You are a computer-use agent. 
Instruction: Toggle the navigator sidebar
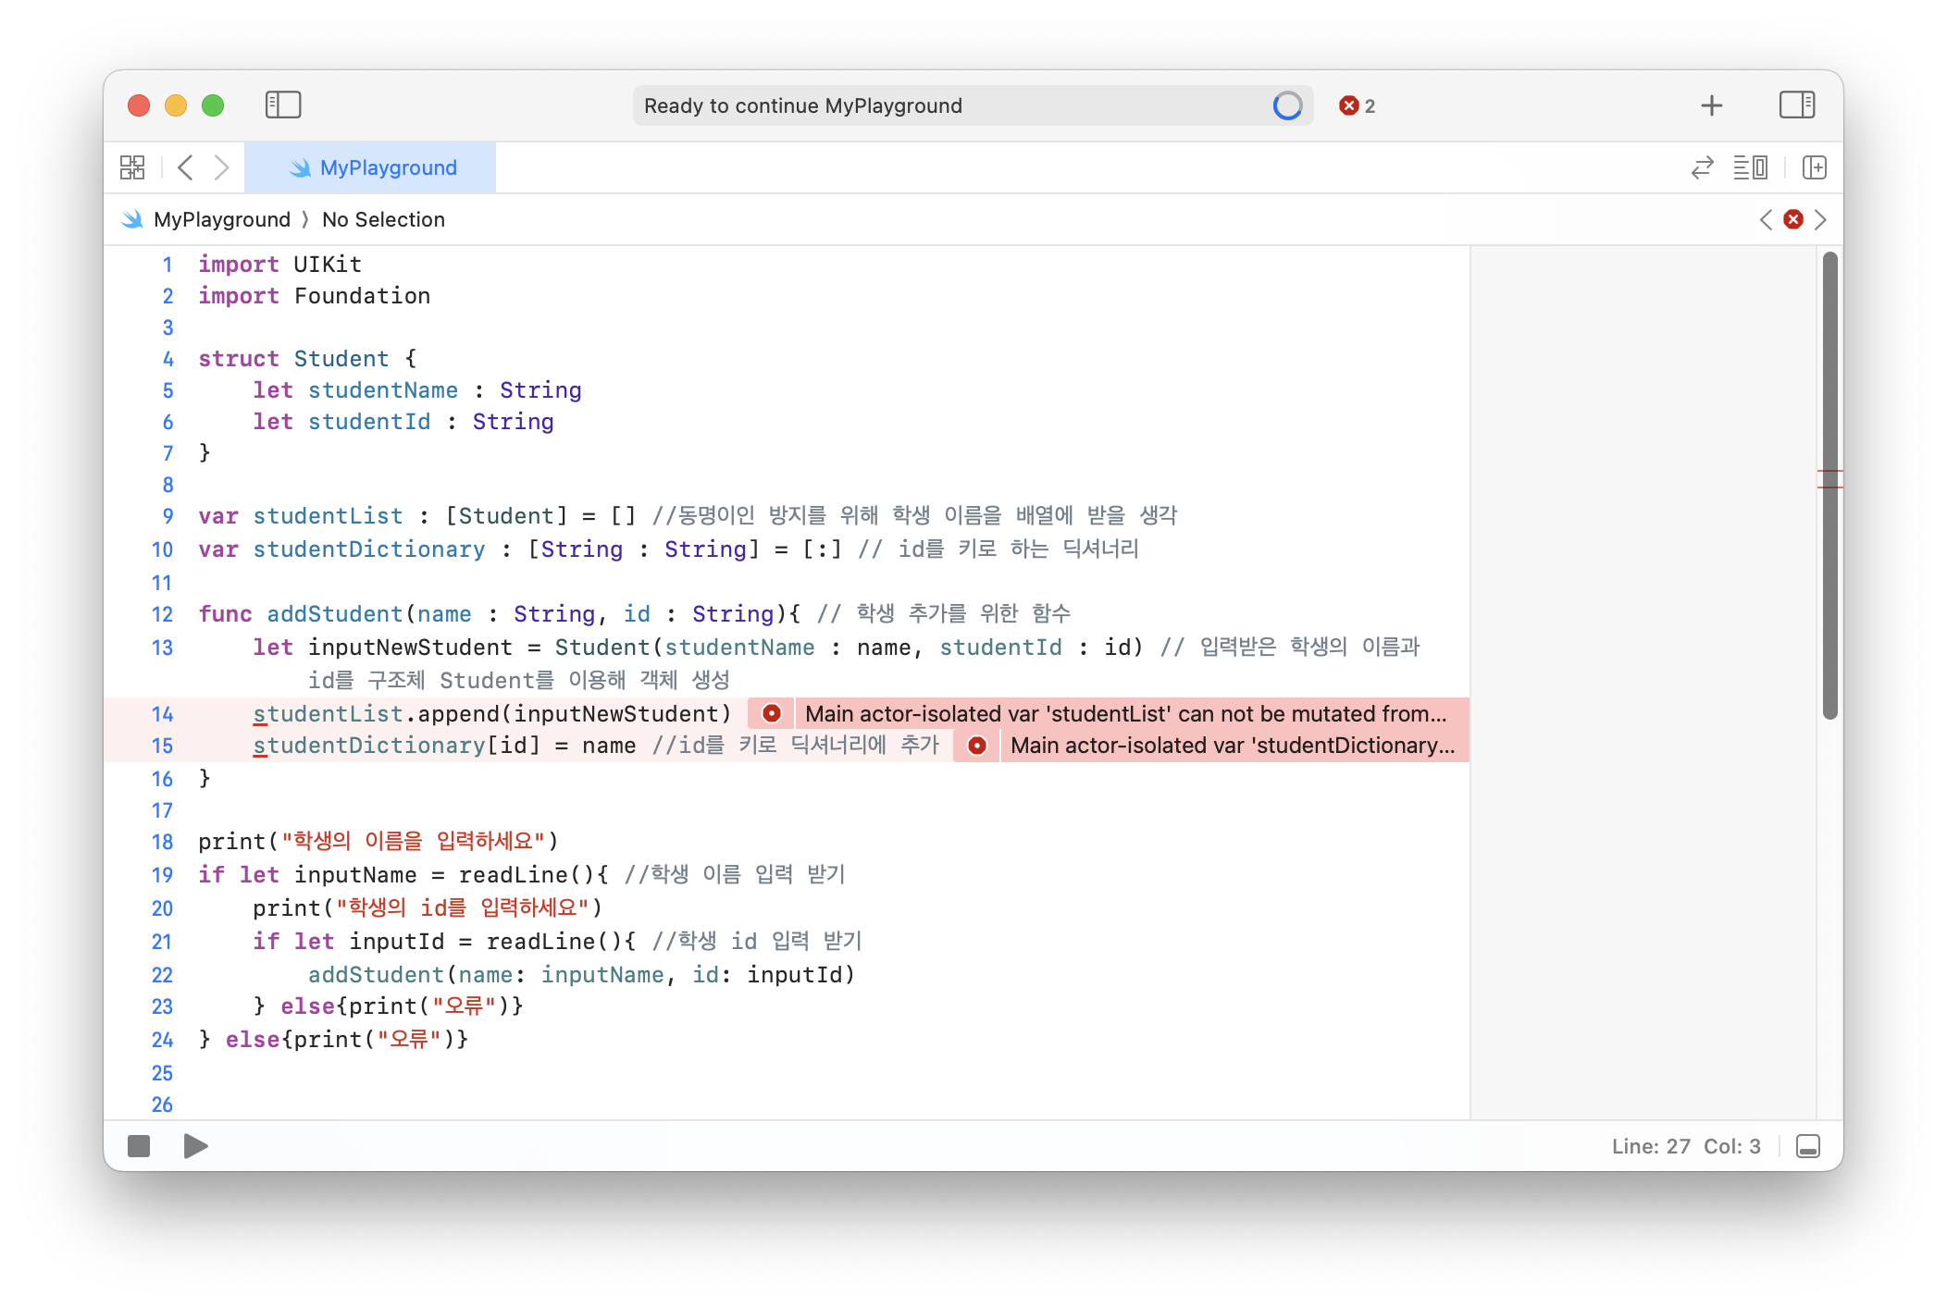[283, 105]
